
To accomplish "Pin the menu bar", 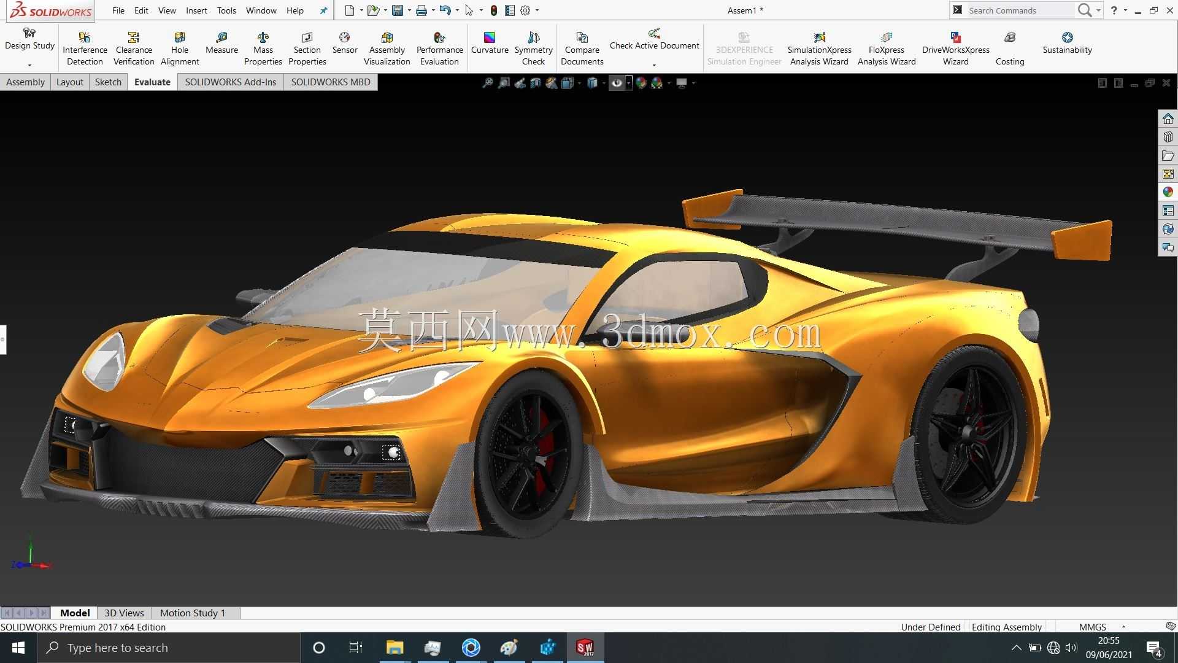I will click(x=324, y=10).
